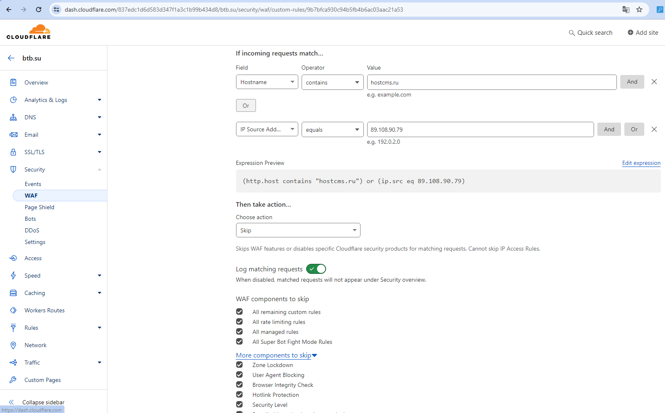665x413 pixels.
Task: Click the Custom Pages wrench icon
Action: (x=13, y=380)
